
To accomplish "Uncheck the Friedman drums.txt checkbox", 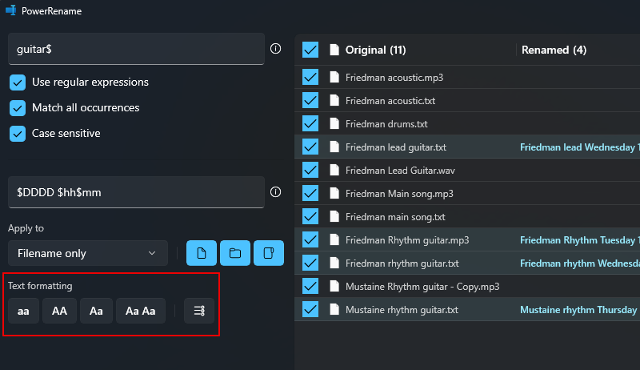I will click(x=310, y=124).
